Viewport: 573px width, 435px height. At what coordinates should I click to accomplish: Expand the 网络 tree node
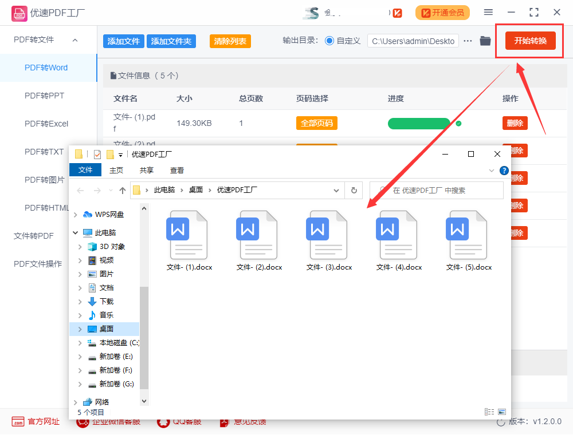tap(75, 402)
